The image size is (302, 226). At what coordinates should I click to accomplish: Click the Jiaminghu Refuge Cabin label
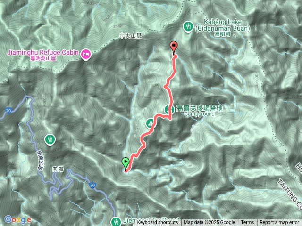(43, 55)
